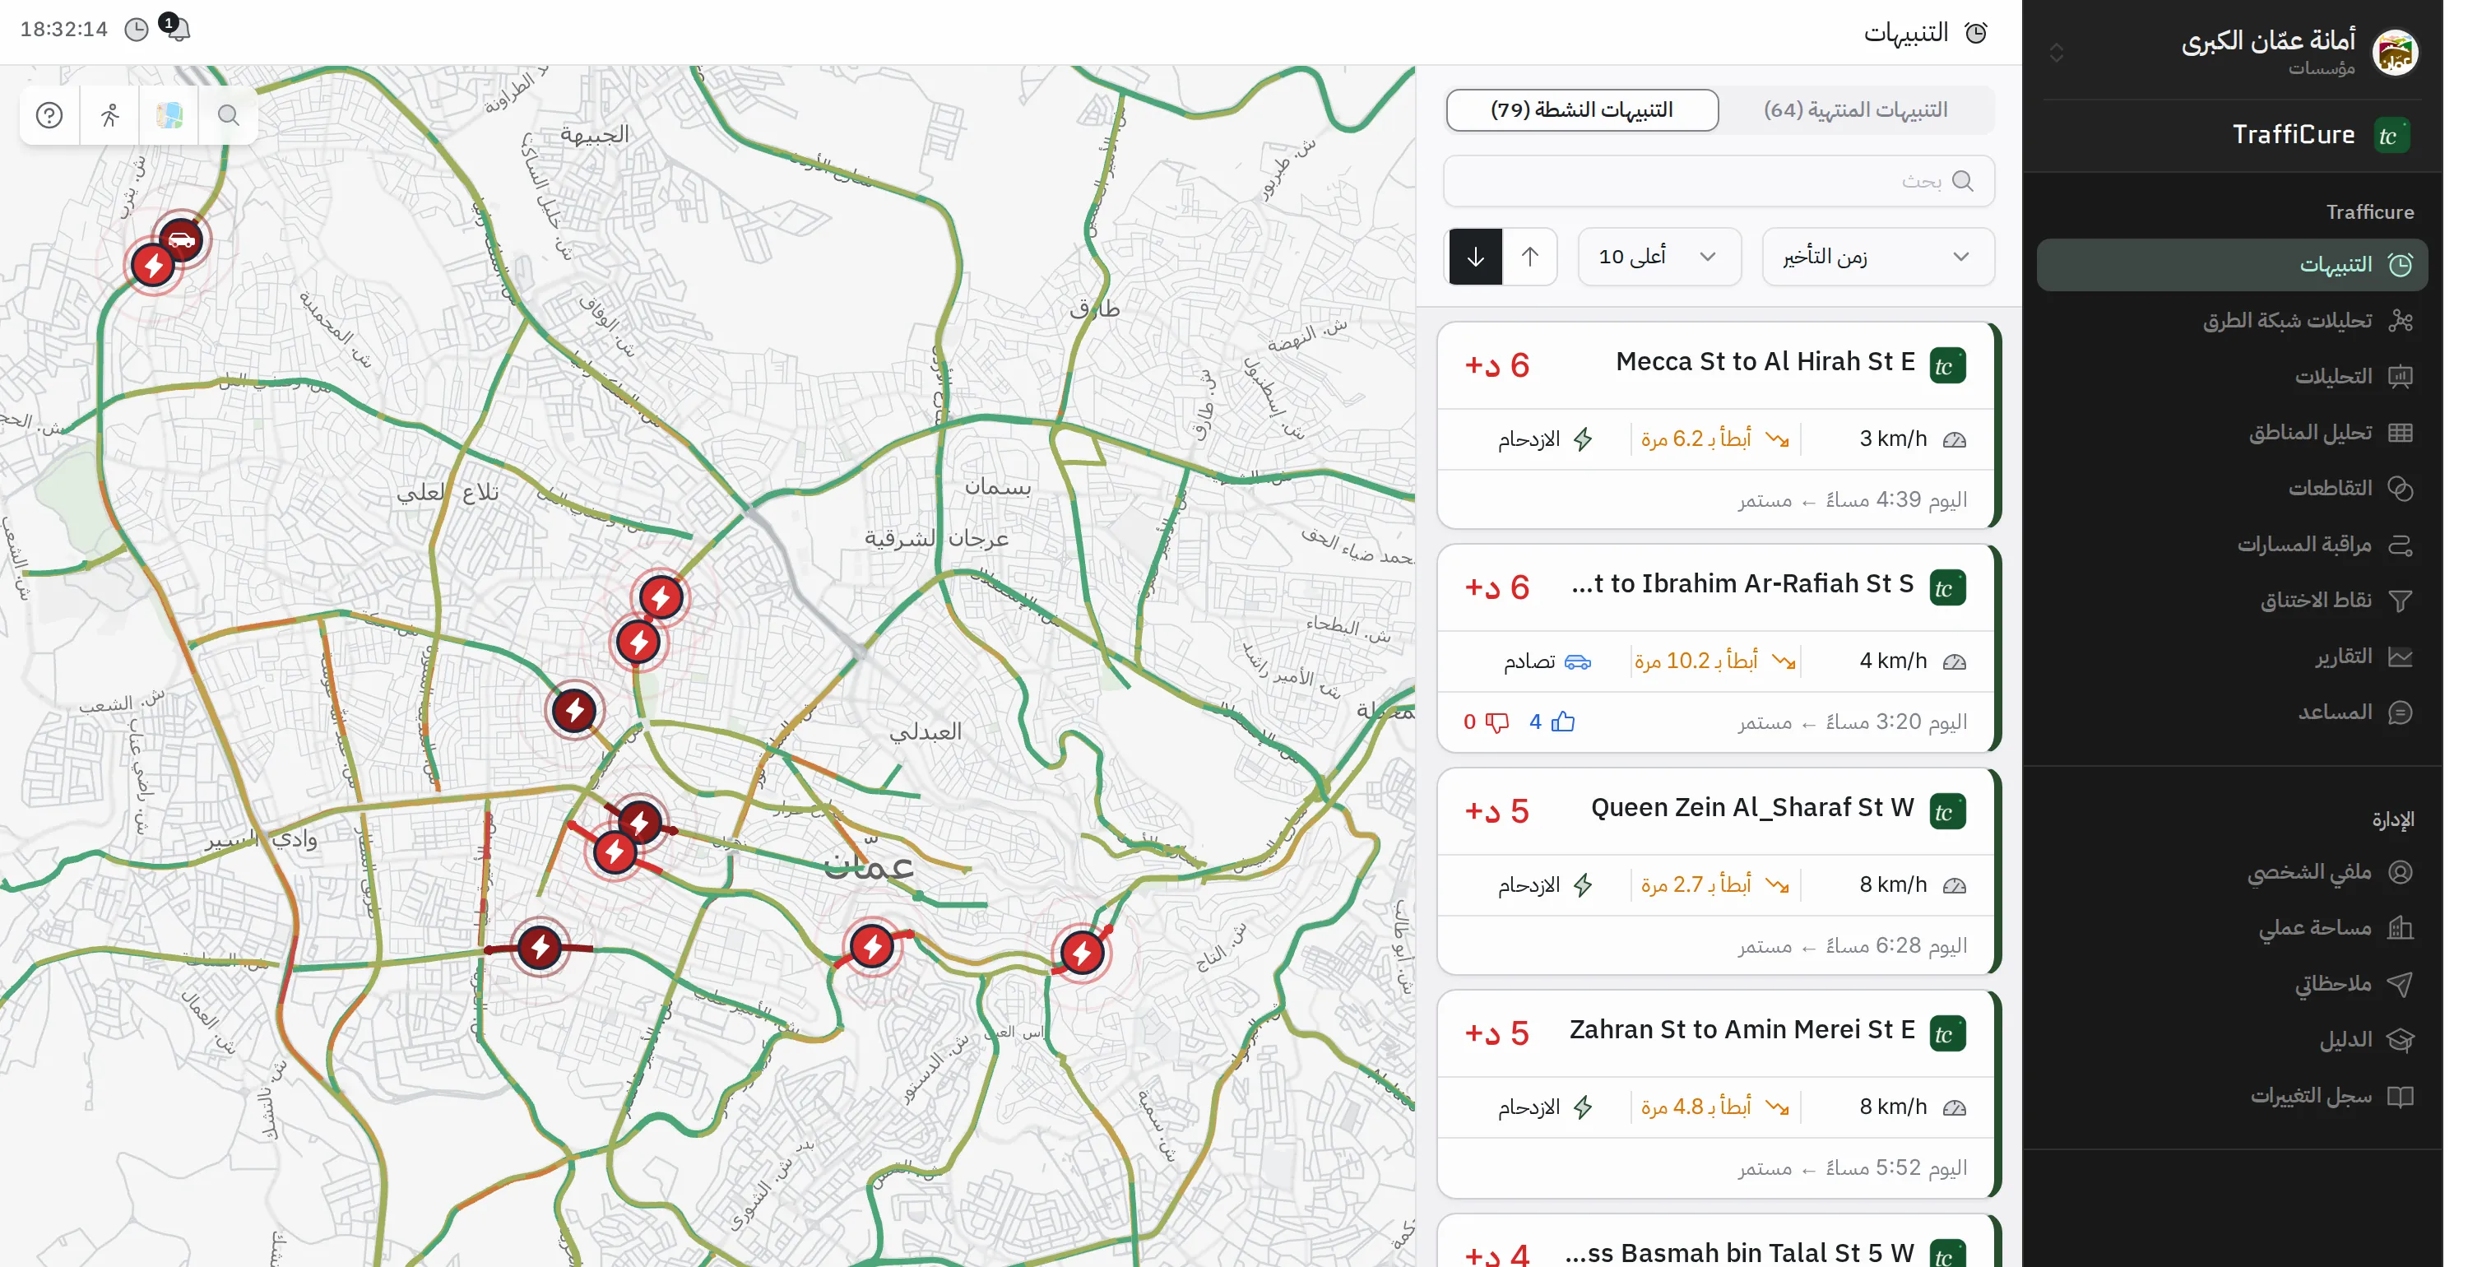Viewport: 2468px width, 1267px height.
Task: Select the easternmost congestion marker on the map
Action: (x=1083, y=953)
